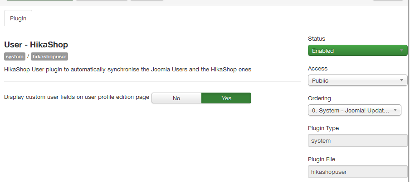
Task: Click the 'User - HikaShop' heading
Action: pos(36,45)
